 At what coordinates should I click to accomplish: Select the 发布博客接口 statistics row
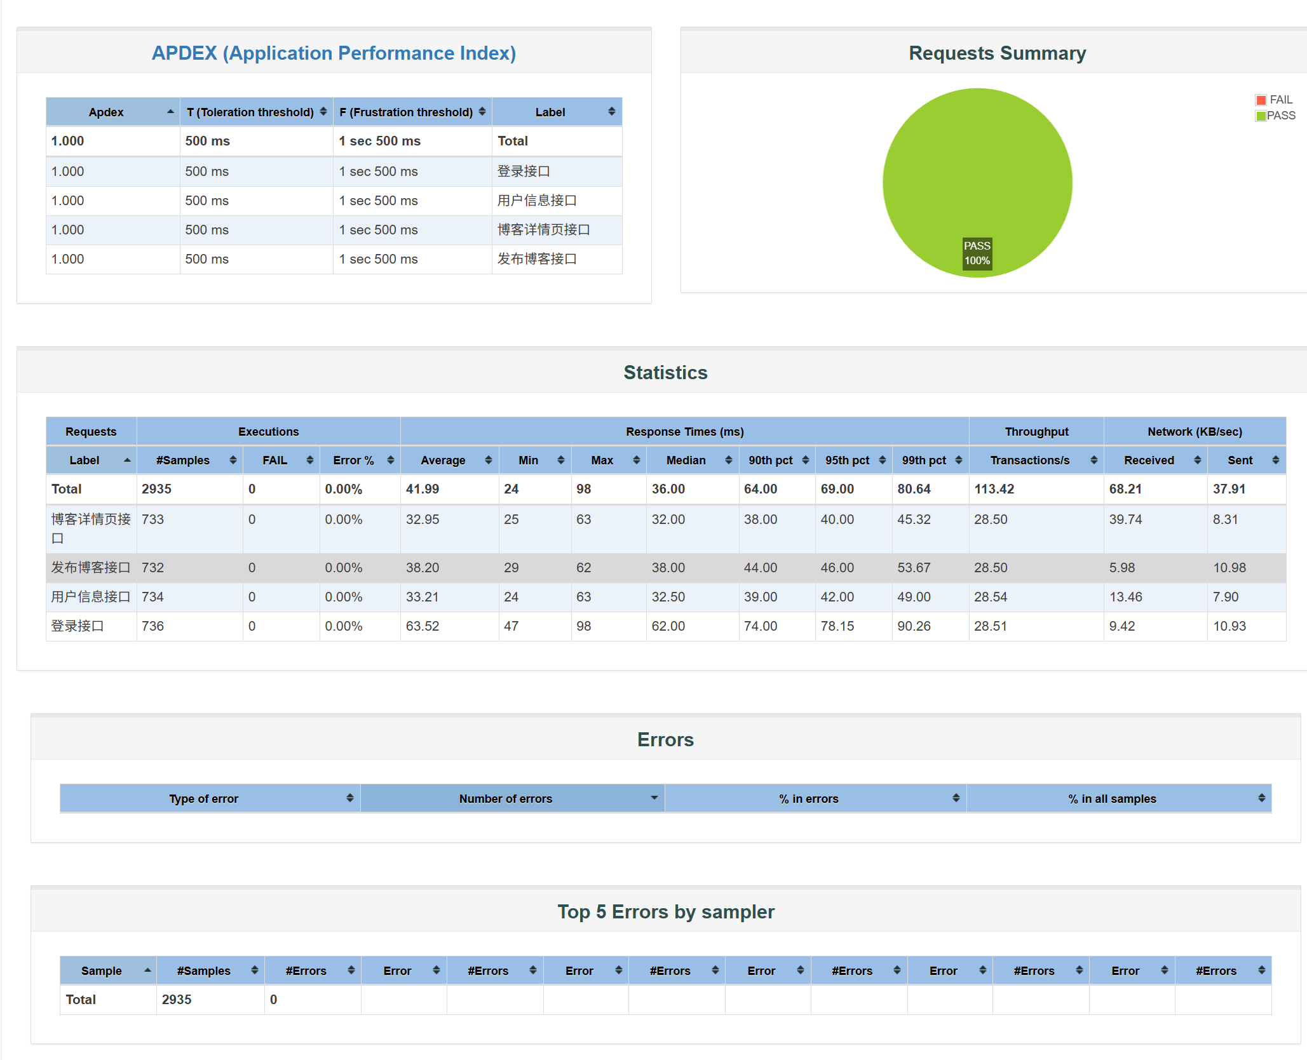pos(90,568)
